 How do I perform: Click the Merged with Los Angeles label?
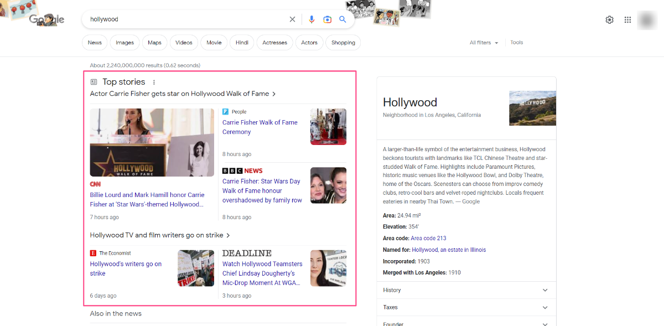(414, 273)
